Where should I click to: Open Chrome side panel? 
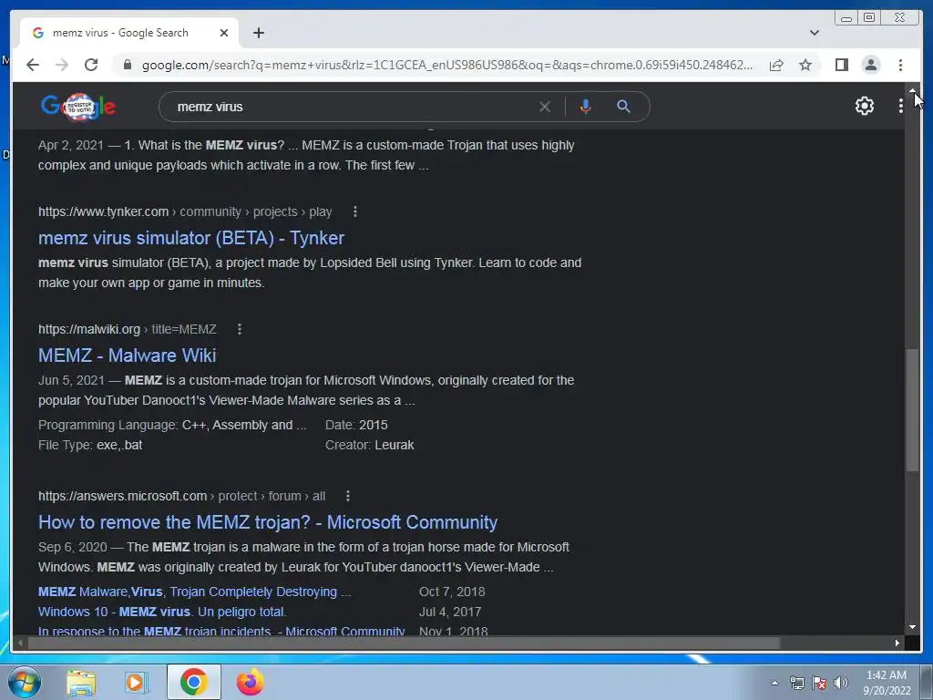point(841,65)
